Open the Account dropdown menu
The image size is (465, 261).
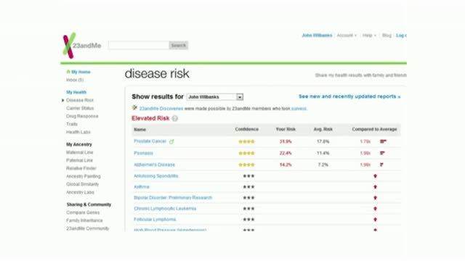[x=347, y=36]
